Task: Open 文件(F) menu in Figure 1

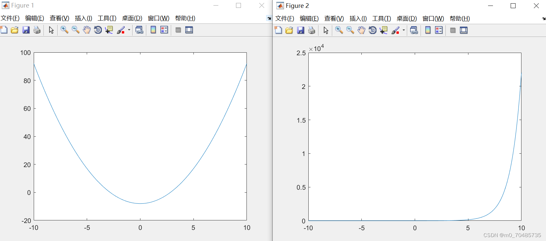Action: click(10, 18)
